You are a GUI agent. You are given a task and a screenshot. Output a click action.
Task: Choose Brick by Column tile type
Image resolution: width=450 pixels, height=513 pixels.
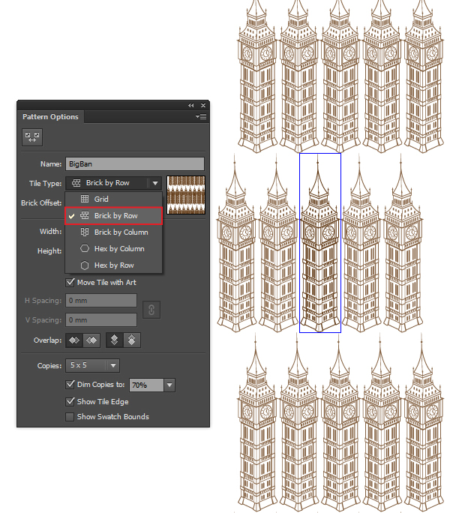click(113, 232)
